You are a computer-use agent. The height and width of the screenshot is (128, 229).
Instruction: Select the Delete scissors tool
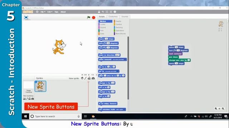click(x=103, y=12)
